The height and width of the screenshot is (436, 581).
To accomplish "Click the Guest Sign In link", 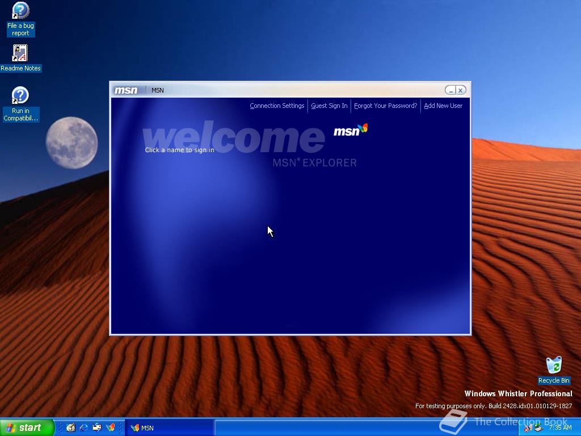I will pyautogui.click(x=329, y=106).
